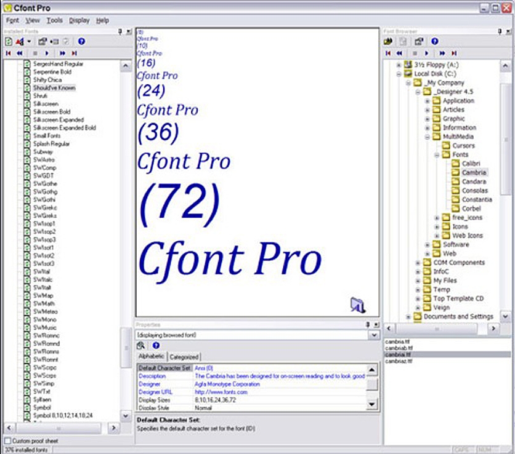The height and width of the screenshot is (454, 515).
Task: Open the Top Template CD folder
Action: click(458, 298)
